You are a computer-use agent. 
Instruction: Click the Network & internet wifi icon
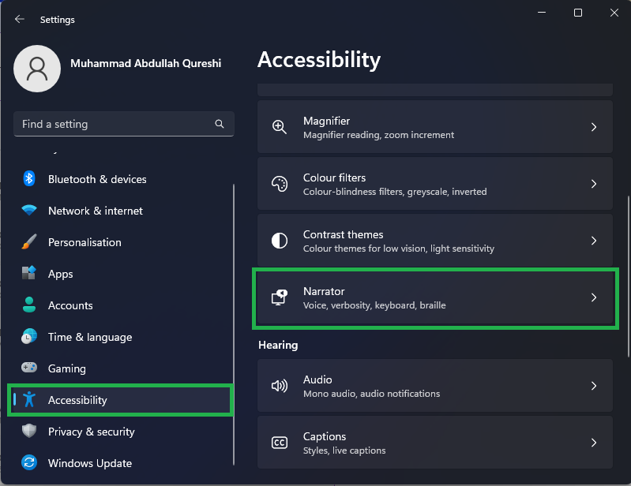click(29, 211)
